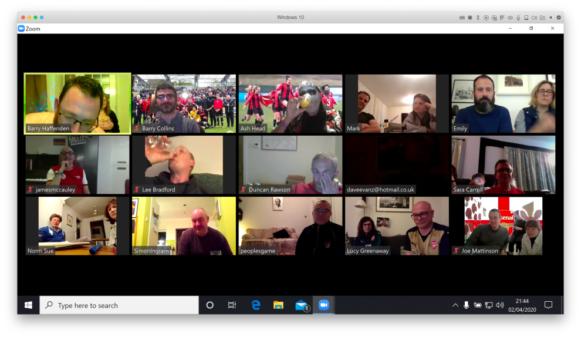Select Barry Collins' video tile
This screenshot has width=581, height=337.
tap(184, 103)
